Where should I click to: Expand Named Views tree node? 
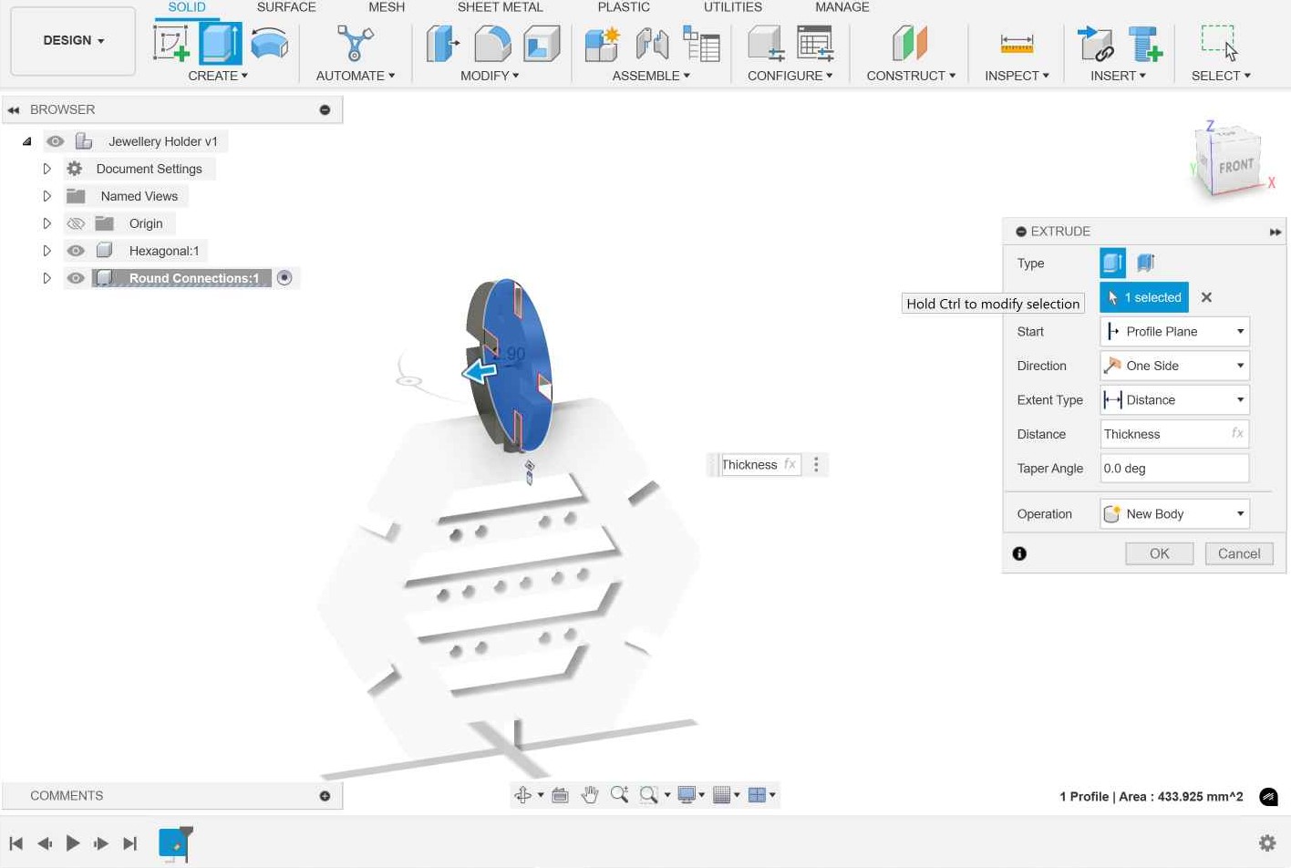pyautogui.click(x=46, y=196)
